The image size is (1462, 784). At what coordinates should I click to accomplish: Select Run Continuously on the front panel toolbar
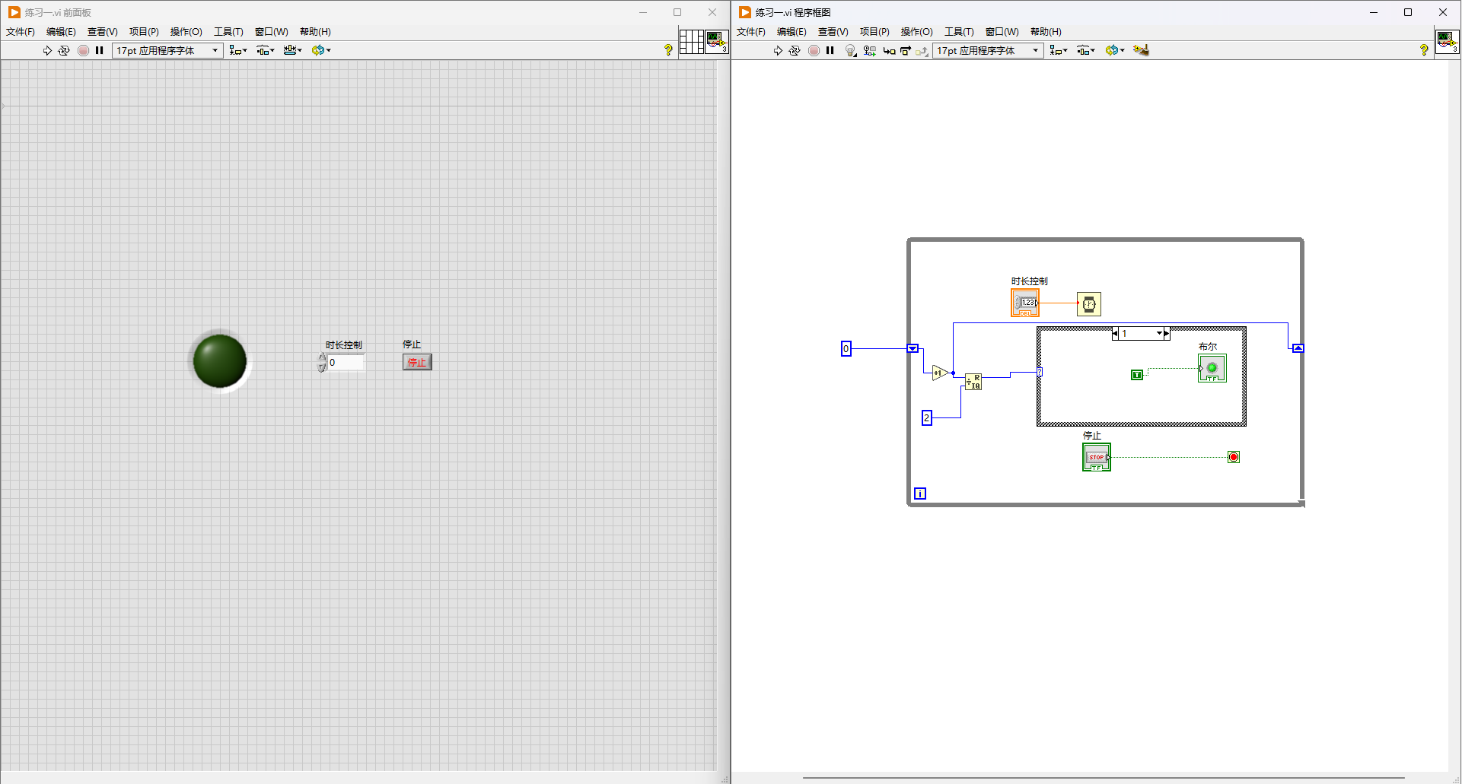pos(64,50)
